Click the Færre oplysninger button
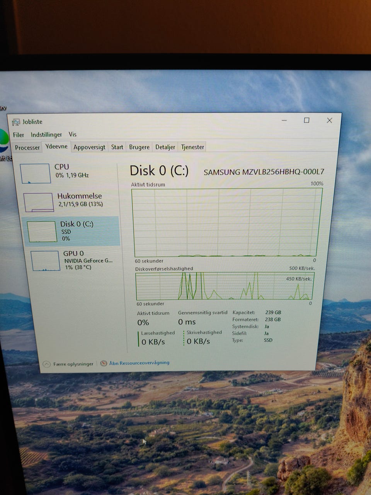Image resolution: width=371 pixels, height=495 pixels. 68,364
